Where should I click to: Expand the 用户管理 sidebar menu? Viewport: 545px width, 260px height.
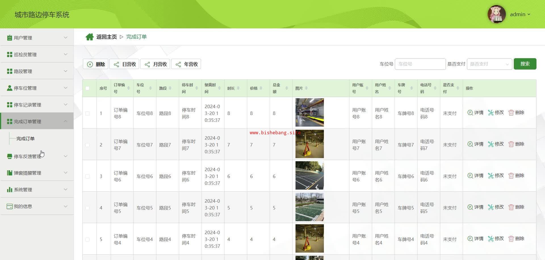click(37, 38)
